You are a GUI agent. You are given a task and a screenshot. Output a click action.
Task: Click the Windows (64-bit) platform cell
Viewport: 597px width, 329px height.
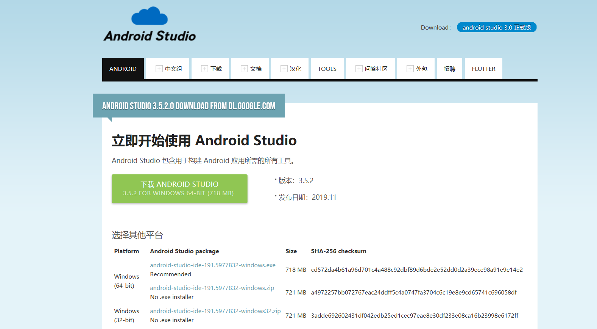126,281
